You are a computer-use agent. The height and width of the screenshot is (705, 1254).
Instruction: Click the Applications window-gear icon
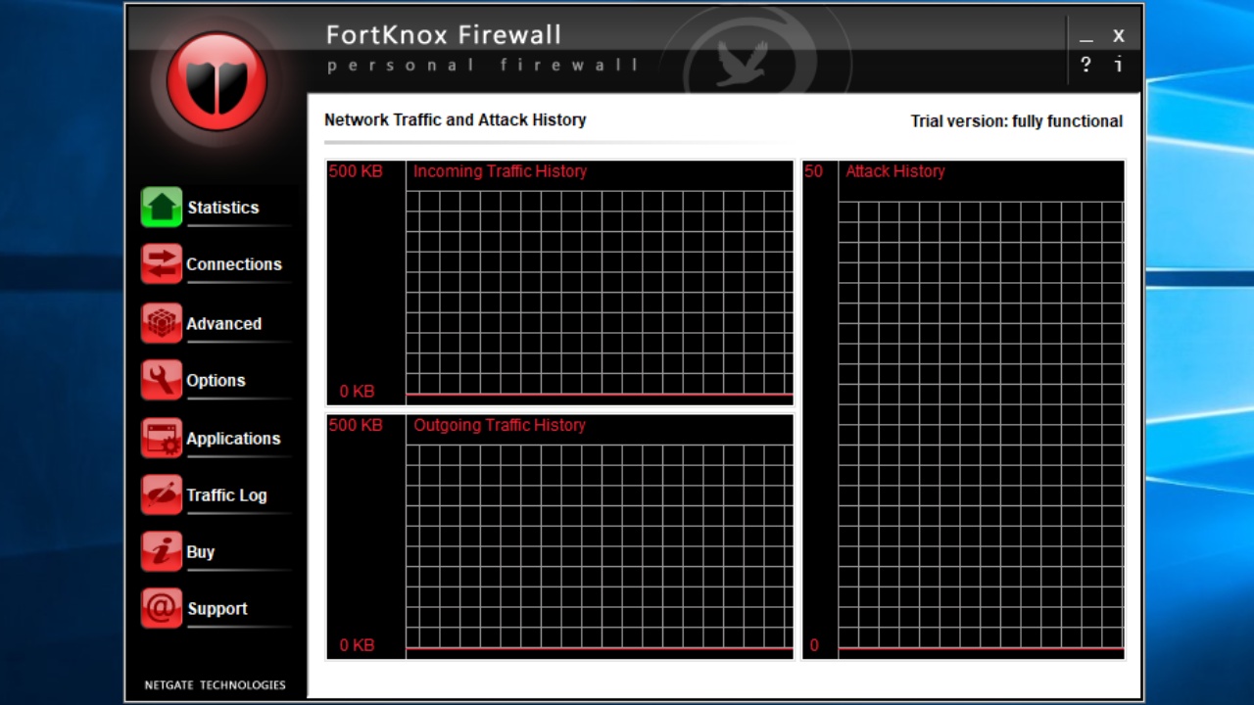pyautogui.click(x=162, y=438)
